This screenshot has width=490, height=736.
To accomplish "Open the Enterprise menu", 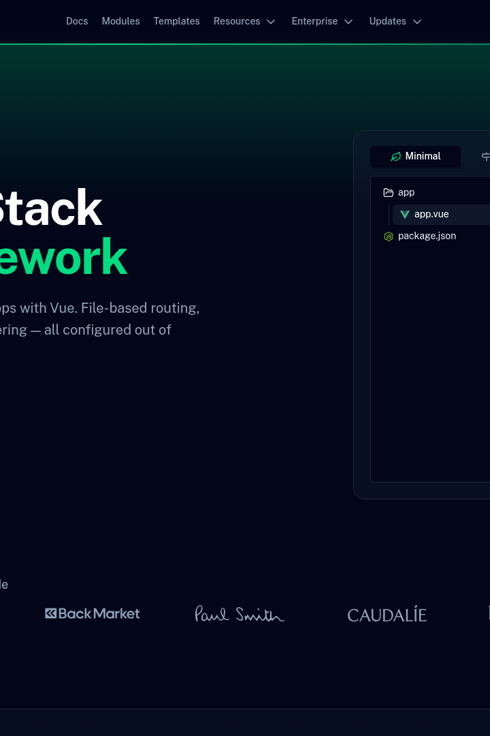I will click(x=322, y=21).
